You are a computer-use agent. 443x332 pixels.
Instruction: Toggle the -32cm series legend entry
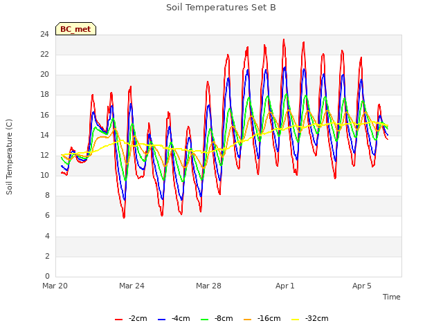[x=309, y=318]
